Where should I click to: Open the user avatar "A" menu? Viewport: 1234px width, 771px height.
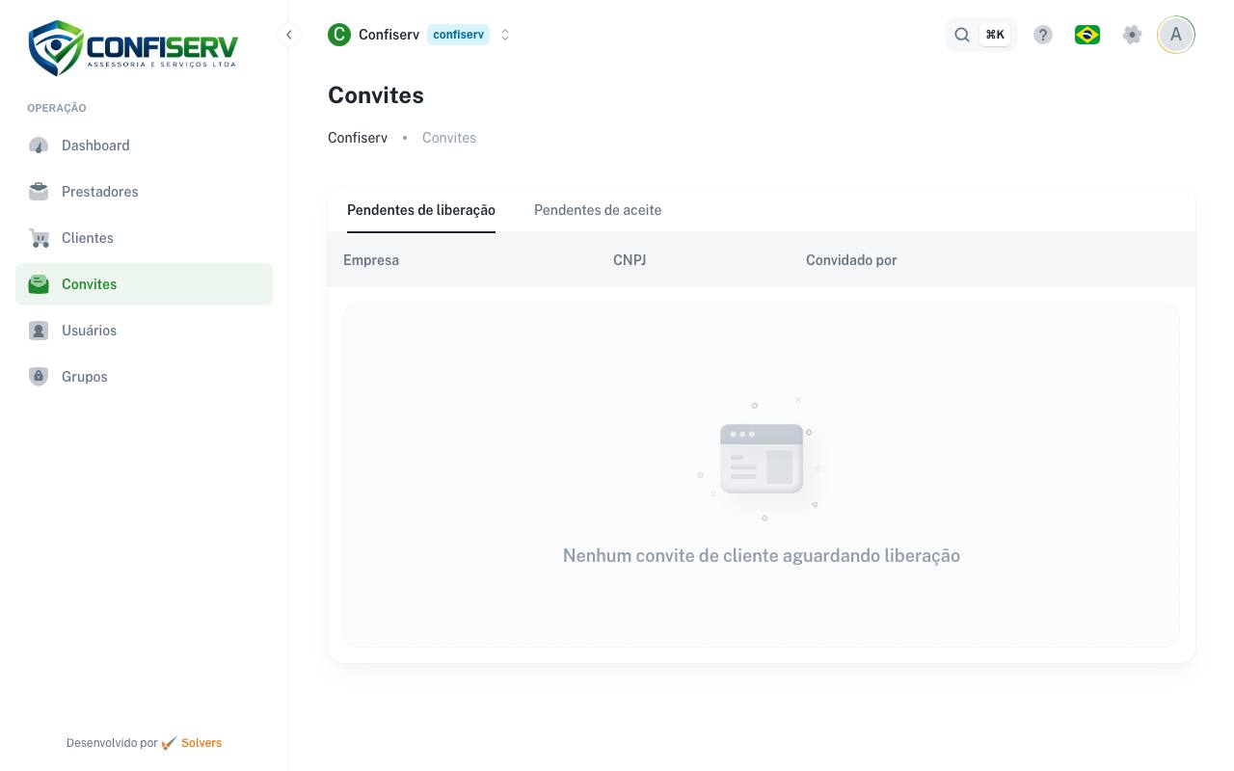[x=1176, y=35]
